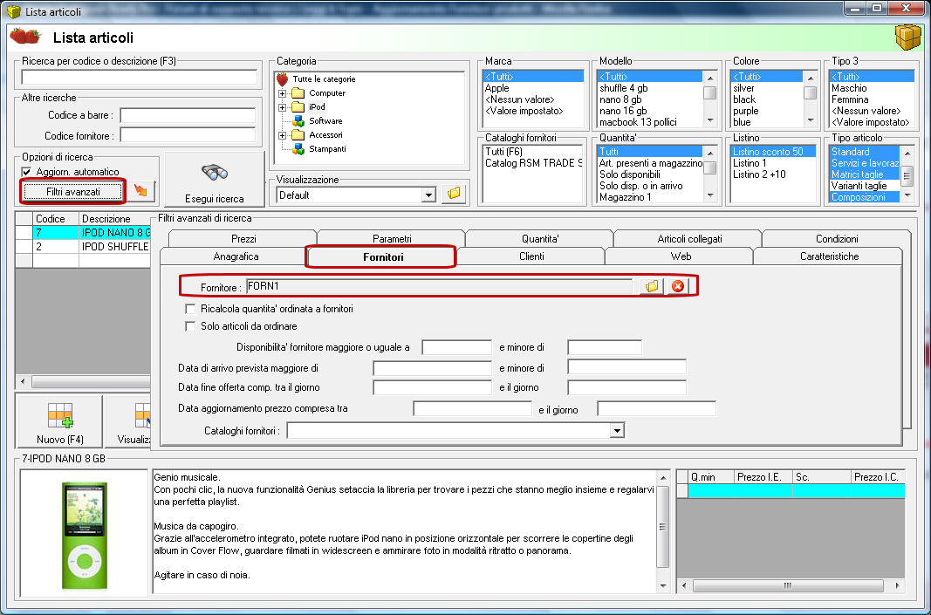Click the Tipo articolo list scroll down arrow
The image size is (931, 615).
click(907, 195)
